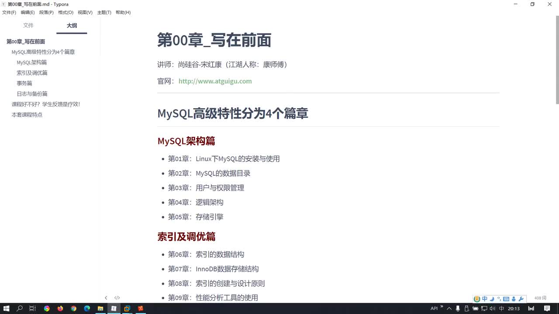Image resolution: width=559 pixels, height=314 pixels.
Task: Open the 格式(O) menu
Action: [x=66, y=13]
